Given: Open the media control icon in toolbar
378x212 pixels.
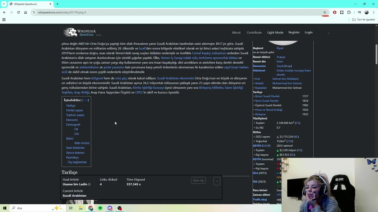Looking at the screenshot, I should pyautogui.click(x=359, y=12).
